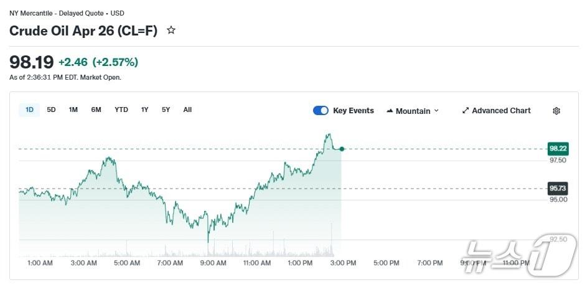Click the Key Events label text
585x285 pixels.
[353, 111]
